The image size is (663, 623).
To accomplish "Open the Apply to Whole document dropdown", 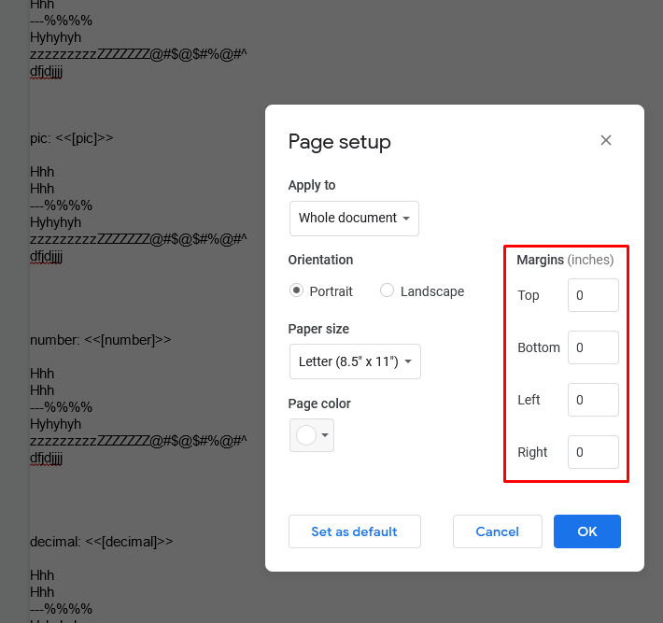I will 354,219.
